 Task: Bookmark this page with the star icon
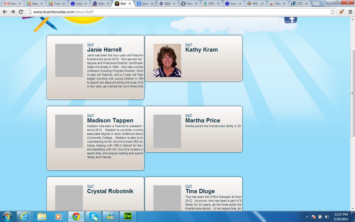point(332,11)
